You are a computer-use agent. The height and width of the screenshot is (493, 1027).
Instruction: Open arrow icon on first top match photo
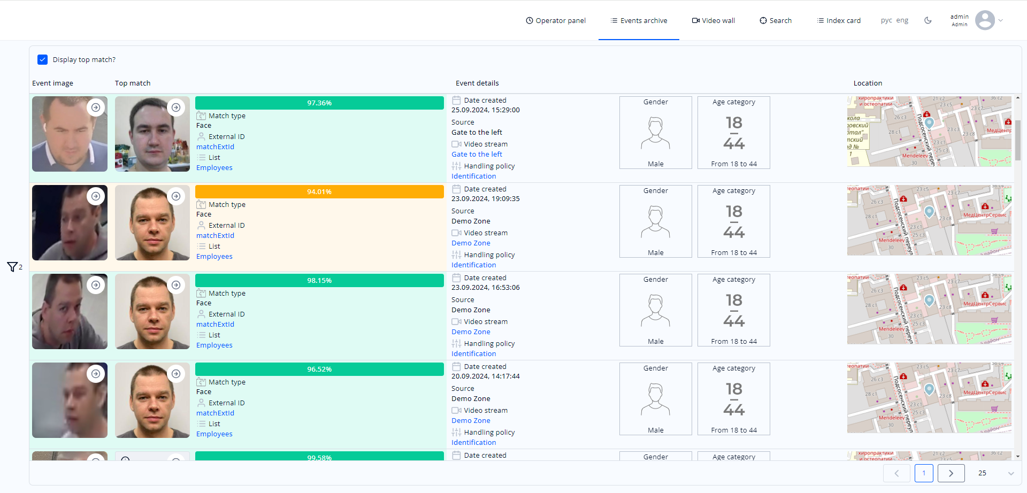coord(176,107)
